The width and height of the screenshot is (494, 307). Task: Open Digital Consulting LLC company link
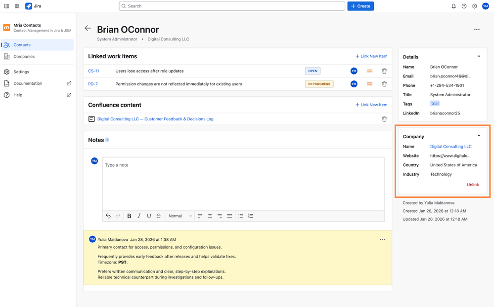(x=451, y=147)
